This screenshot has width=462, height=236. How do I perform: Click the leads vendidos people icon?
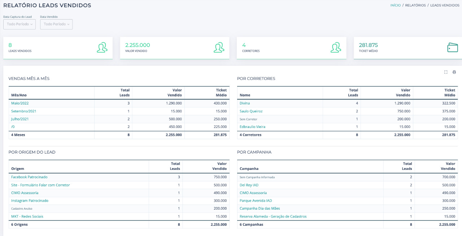[102, 47]
